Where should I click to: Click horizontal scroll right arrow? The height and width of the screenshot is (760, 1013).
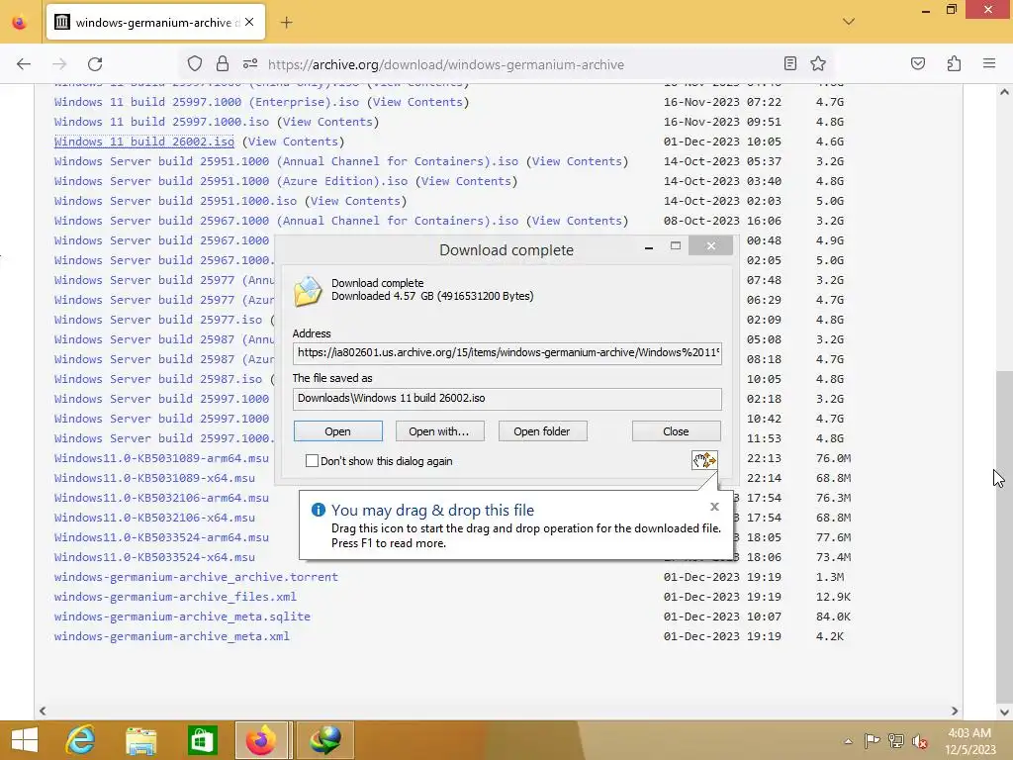point(955,711)
